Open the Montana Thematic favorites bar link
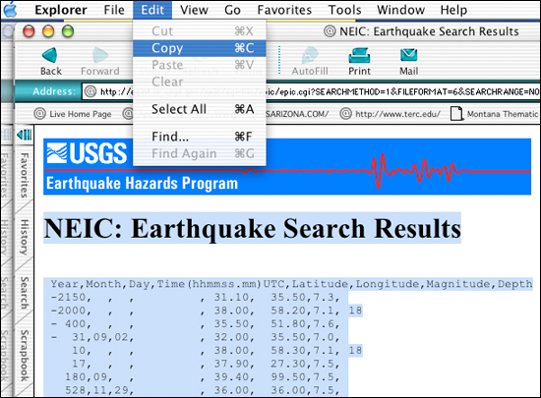 tap(495, 114)
